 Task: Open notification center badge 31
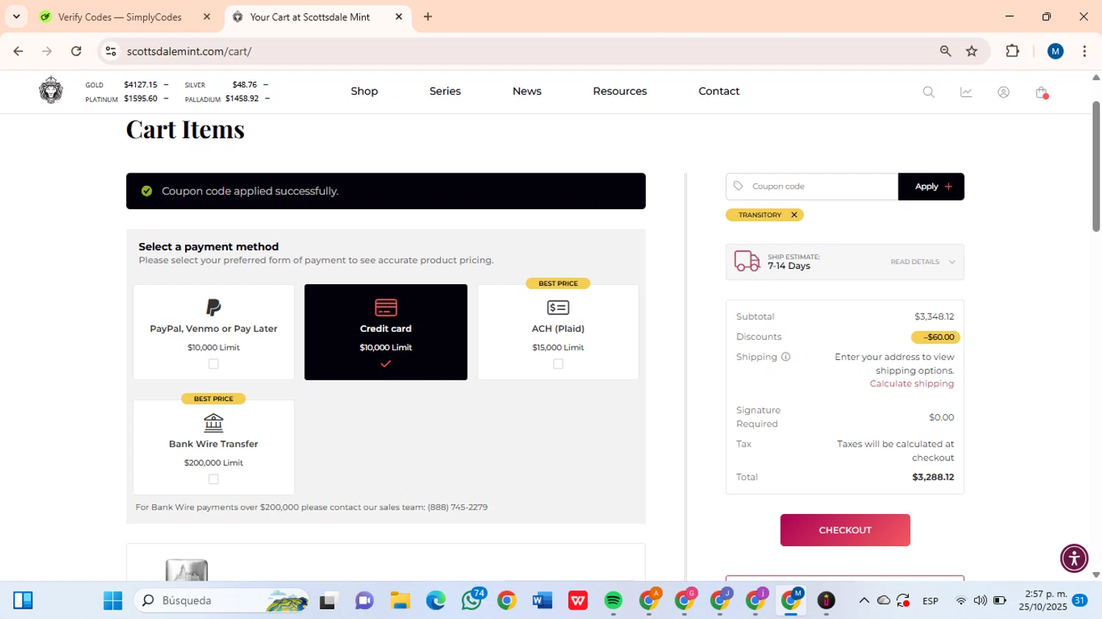(1080, 601)
